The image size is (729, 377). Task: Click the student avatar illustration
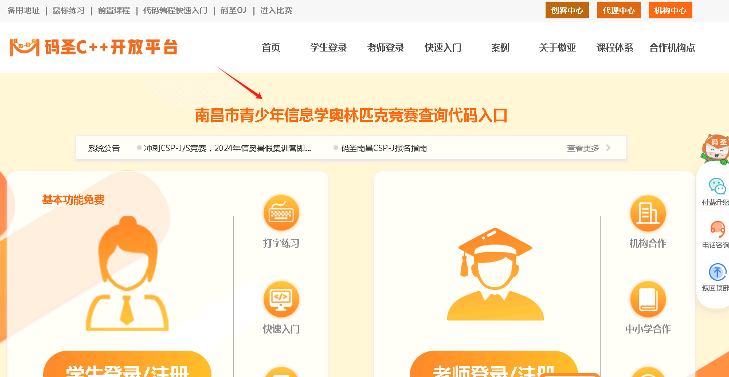click(127, 273)
